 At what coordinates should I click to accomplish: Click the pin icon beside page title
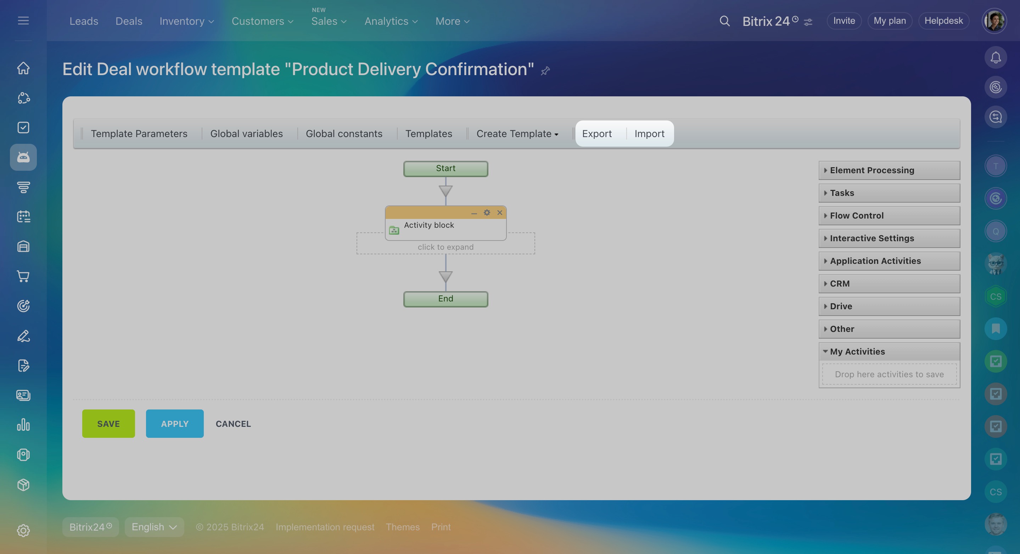tap(545, 71)
